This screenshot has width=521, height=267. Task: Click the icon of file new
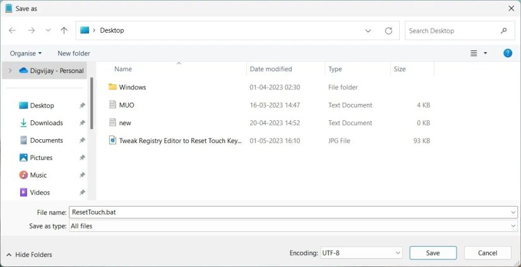tap(112, 122)
